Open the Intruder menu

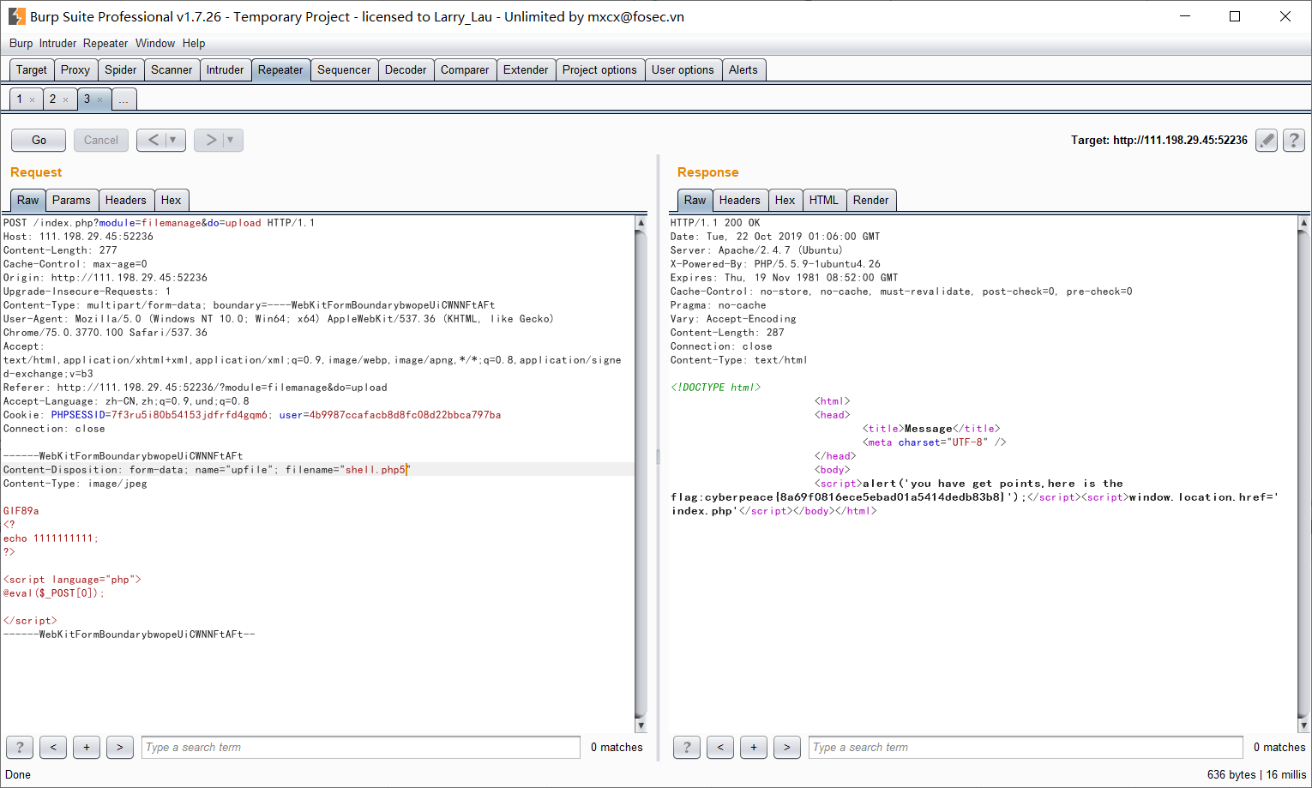(57, 43)
